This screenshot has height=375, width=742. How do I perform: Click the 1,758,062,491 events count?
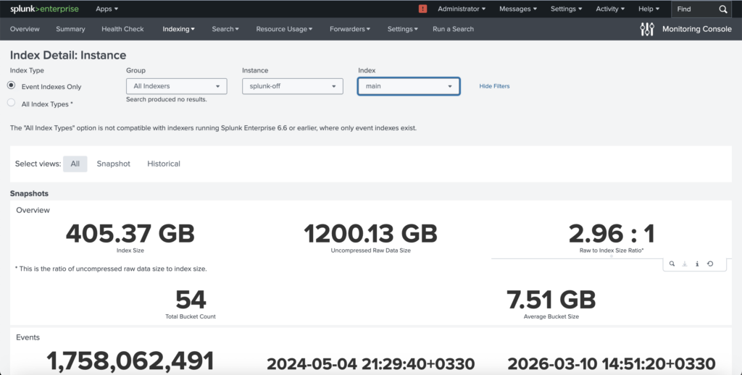point(130,361)
